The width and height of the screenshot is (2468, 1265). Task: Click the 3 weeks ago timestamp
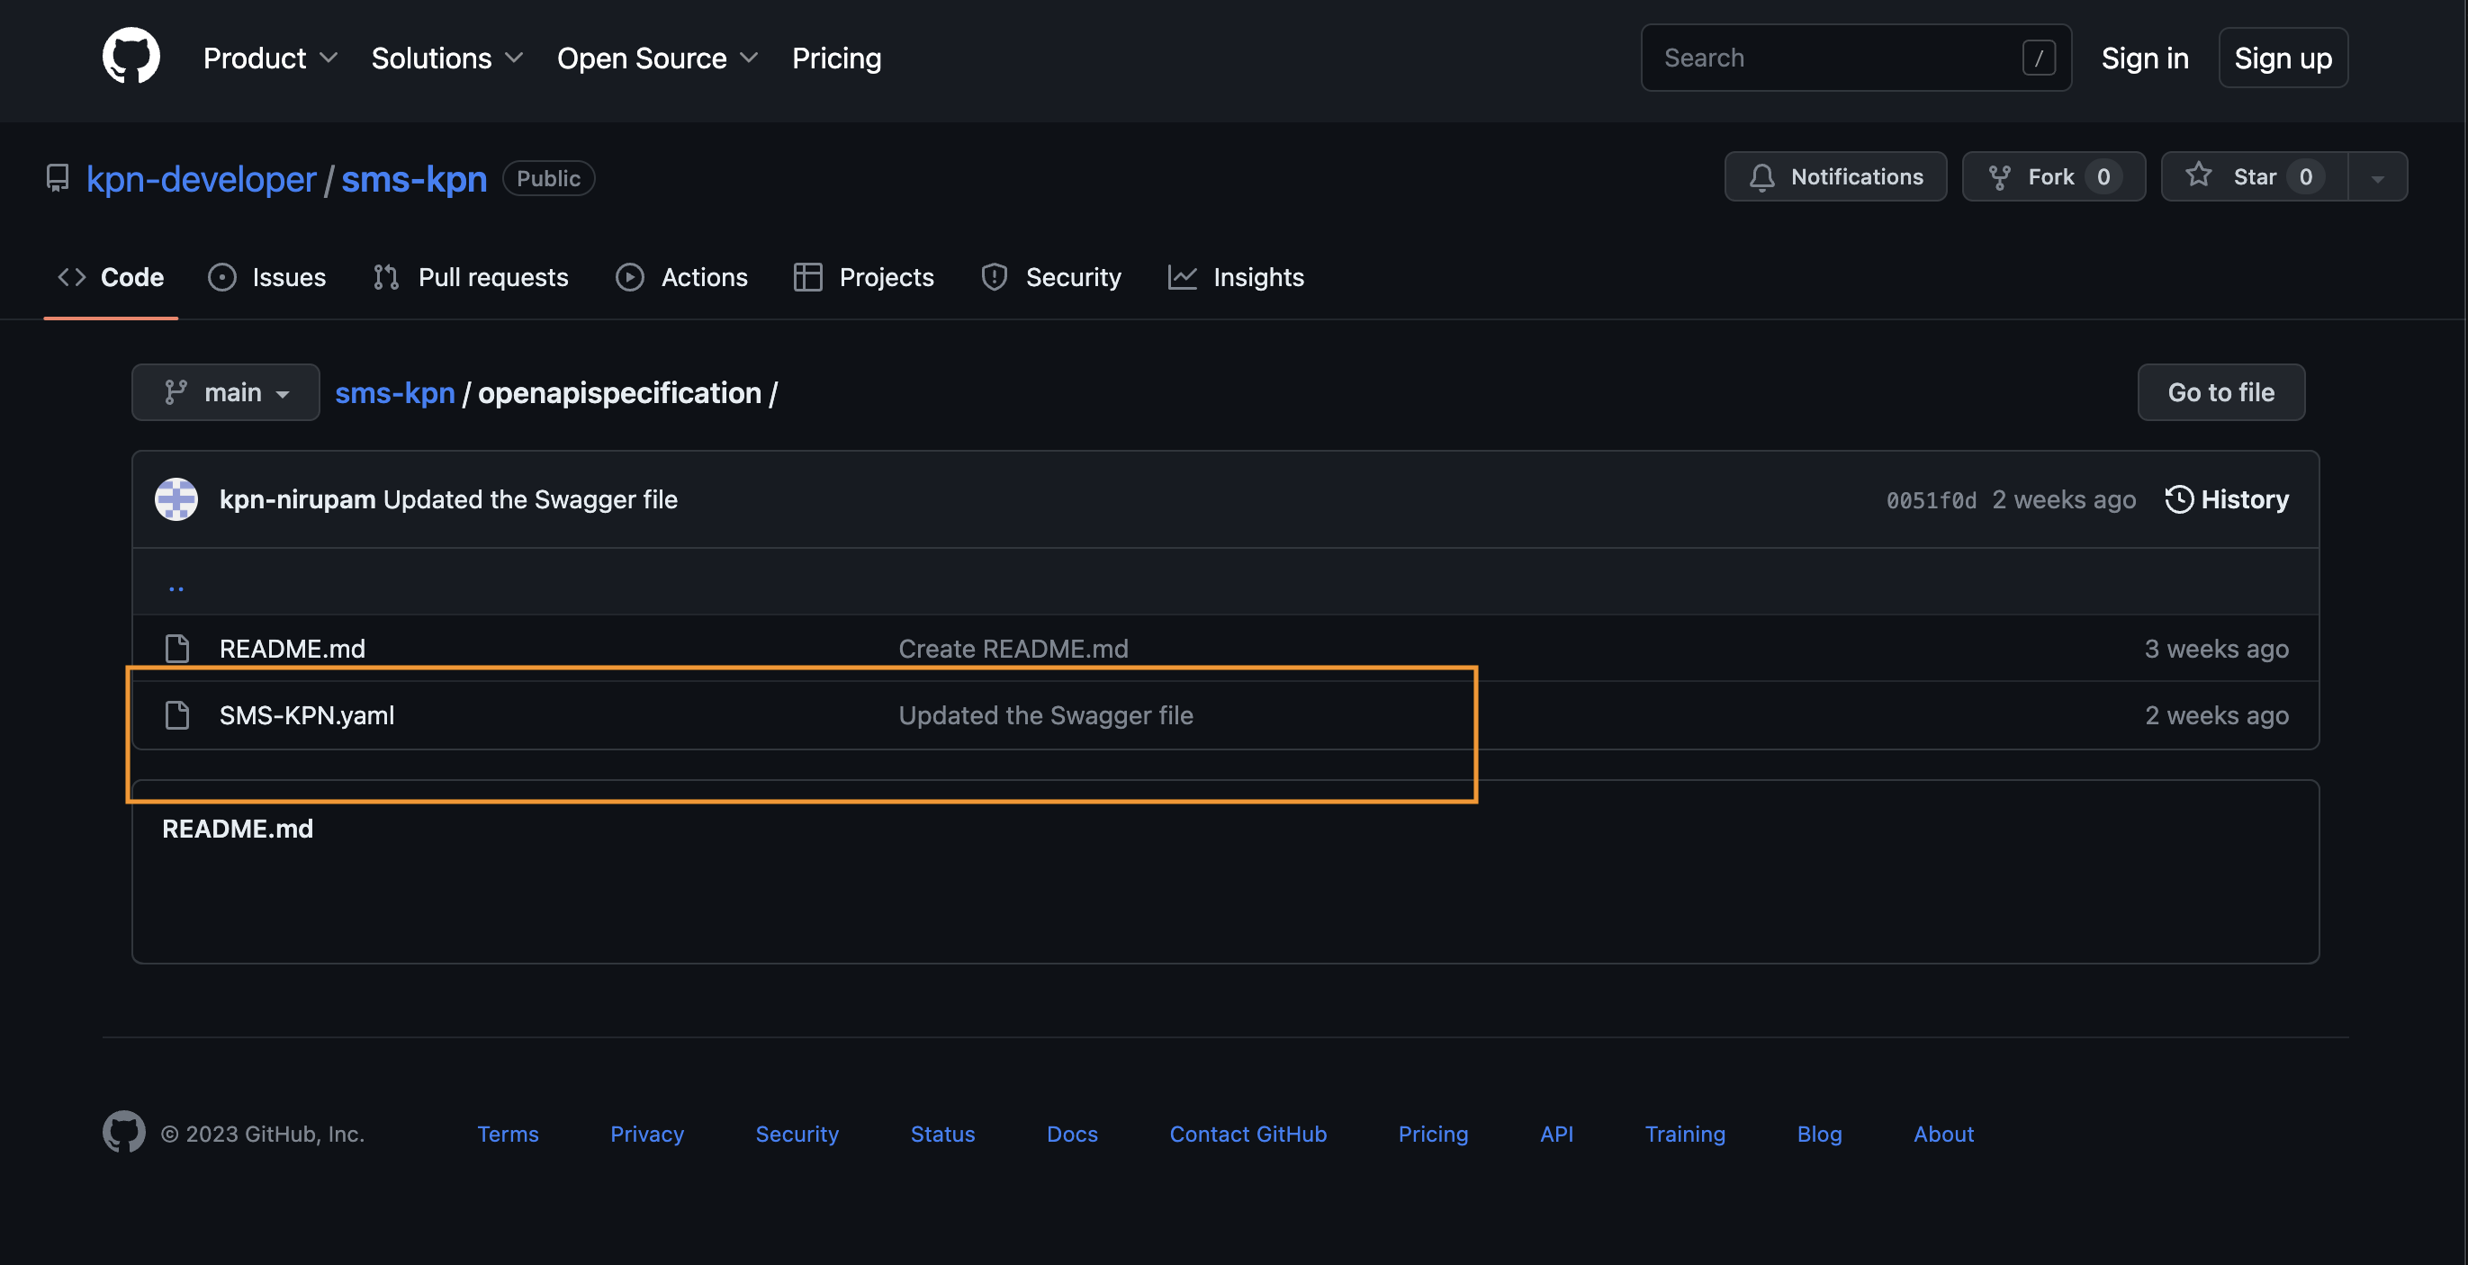click(x=2217, y=649)
